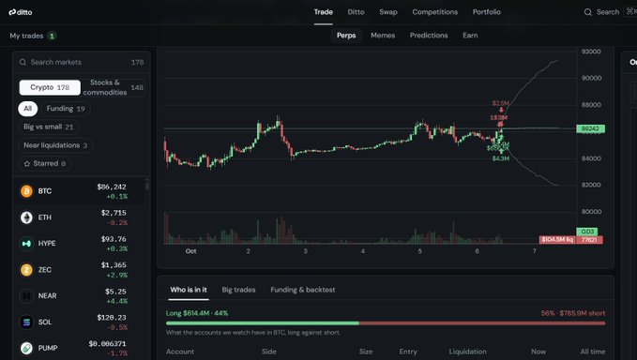
Task: Click the Account column header
Action: pos(180,352)
